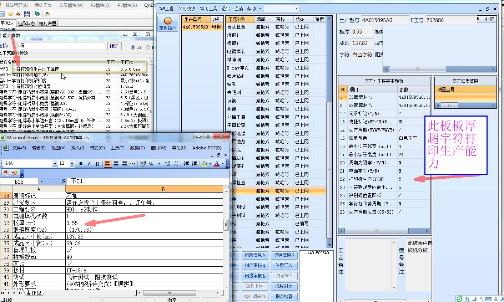This screenshot has height=302, width=504.
Task: Click decrease indent icon in Excel
Action: [x=186, y=164]
